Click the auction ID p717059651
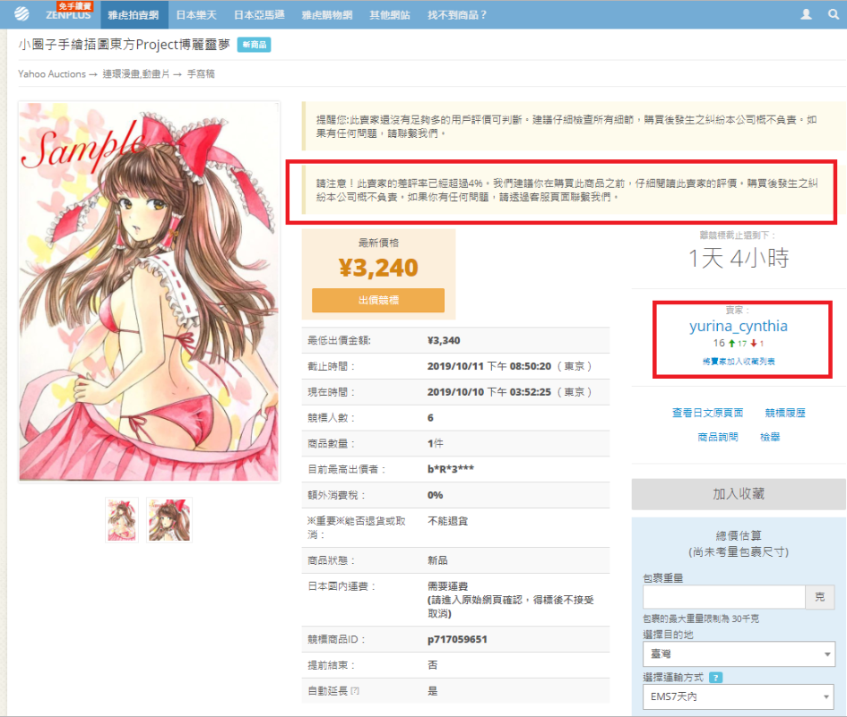Screen dimensions: 847x717 (x=457, y=639)
